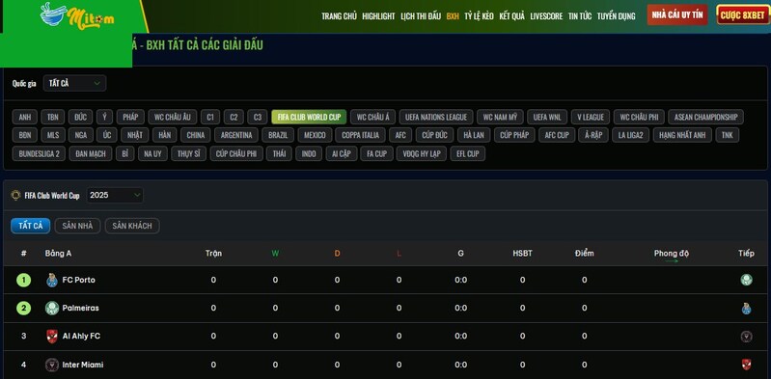Viewport: 771px width, 379px height.
Task: Click Palmeiras club crest icon
Action: tap(52, 309)
